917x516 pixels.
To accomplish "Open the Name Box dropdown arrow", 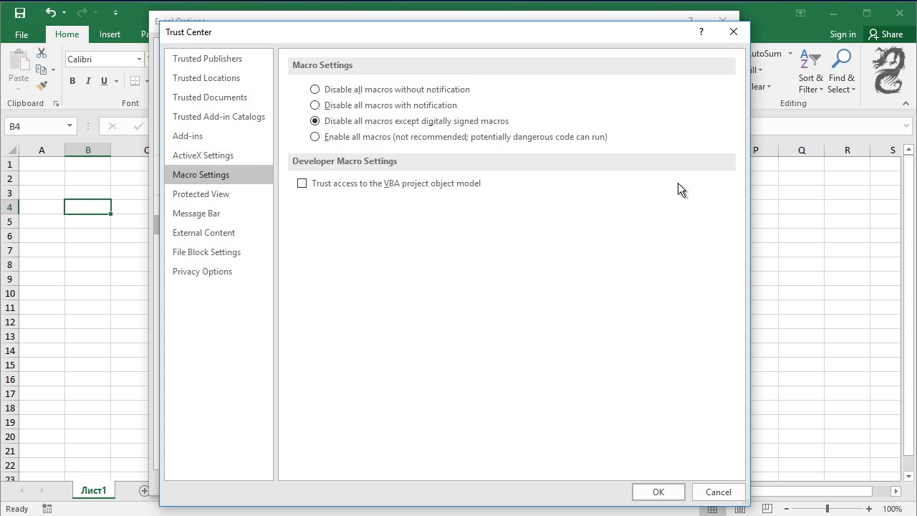I will [69, 126].
